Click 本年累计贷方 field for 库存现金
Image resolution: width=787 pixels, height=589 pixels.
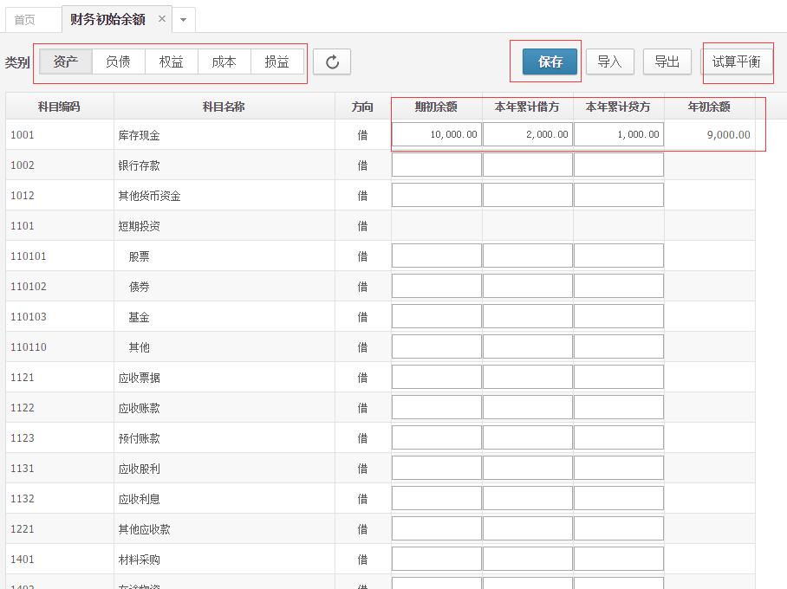618,134
